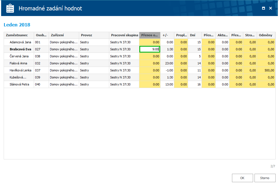Sort by the Zaměstnanec column header
Image resolution: width=279 pixels, height=185 pixels.
tap(19, 35)
